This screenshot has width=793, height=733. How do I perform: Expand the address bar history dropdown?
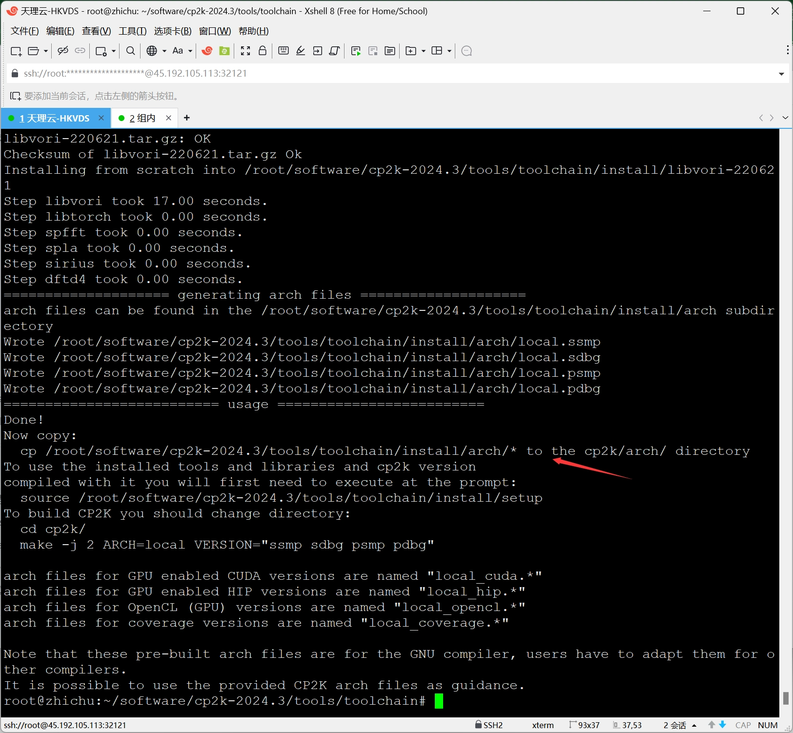click(781, 74)
